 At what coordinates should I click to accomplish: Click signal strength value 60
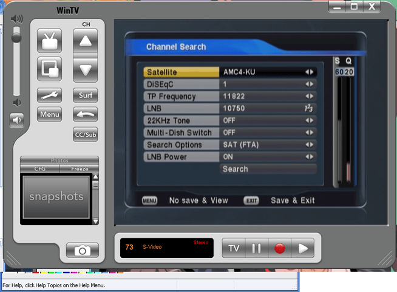coord(339,72)
